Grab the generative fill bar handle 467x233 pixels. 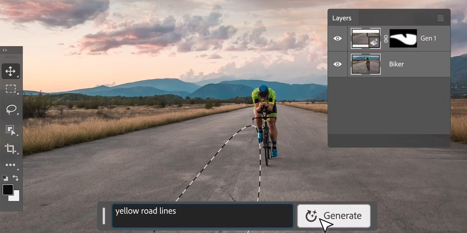(x=104, y=216)
